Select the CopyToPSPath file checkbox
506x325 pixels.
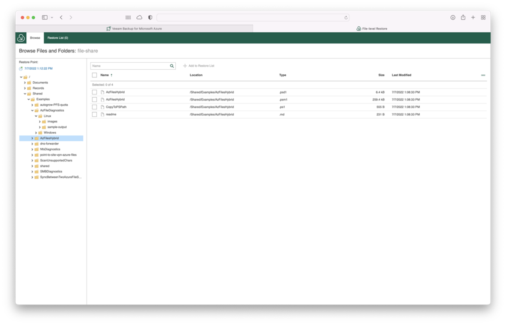point(94,107)
